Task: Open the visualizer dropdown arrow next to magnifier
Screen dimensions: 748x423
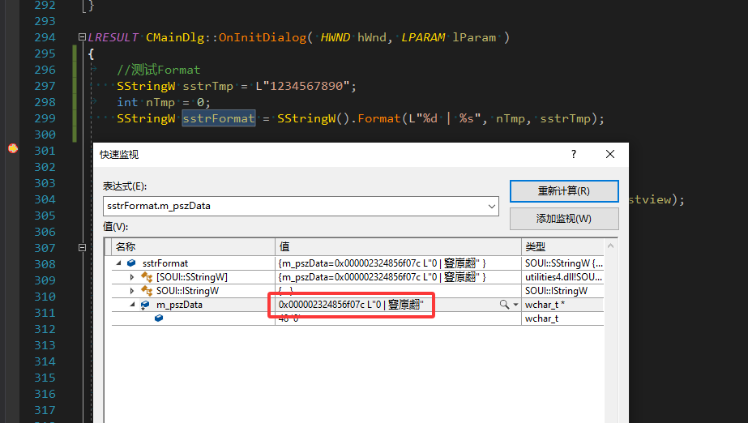Action: pos(515,305)
